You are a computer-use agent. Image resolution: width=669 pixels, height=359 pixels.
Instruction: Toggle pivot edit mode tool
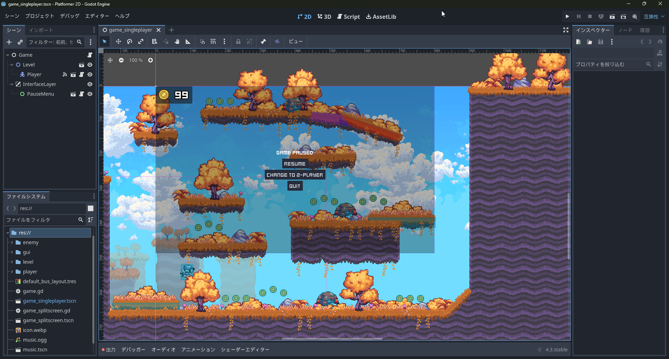pyautogui.click(x=166, y=41)
